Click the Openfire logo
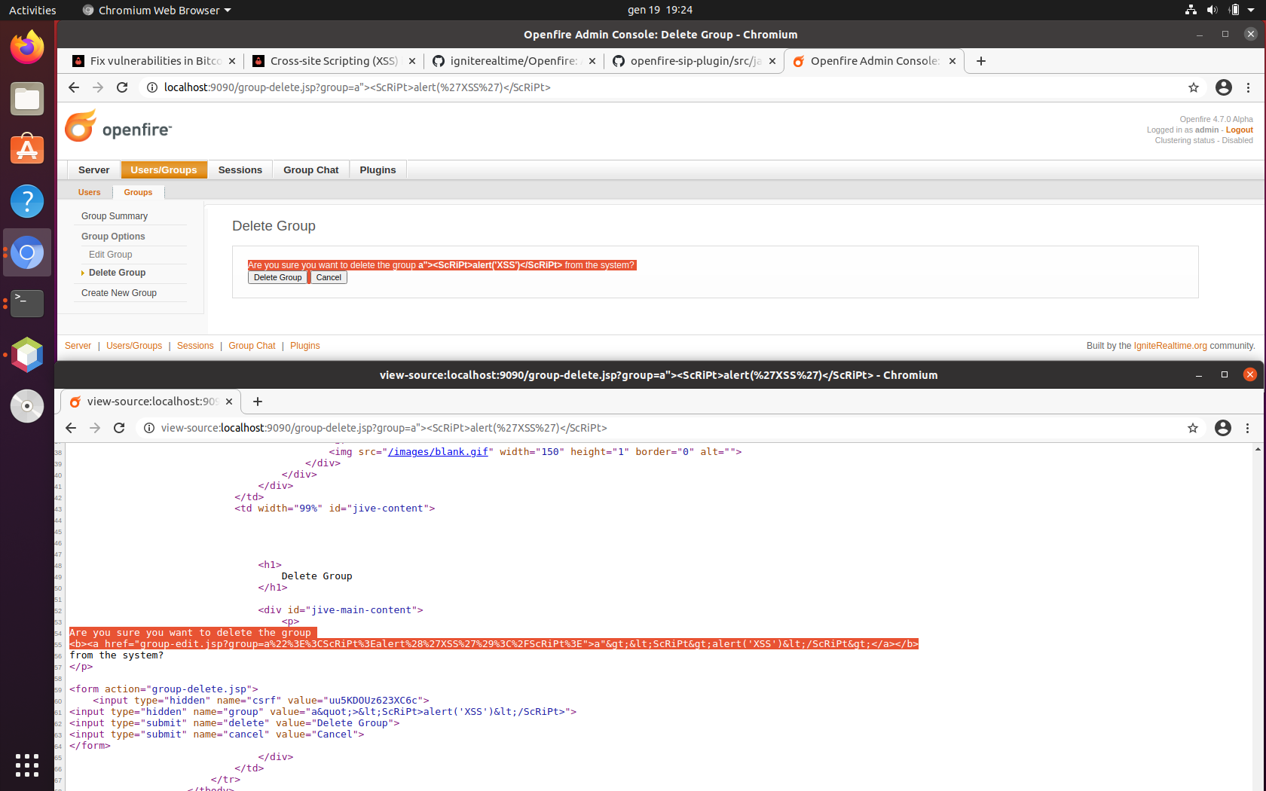The width and height of the screenshot is (1266, 791). [118, 127]
